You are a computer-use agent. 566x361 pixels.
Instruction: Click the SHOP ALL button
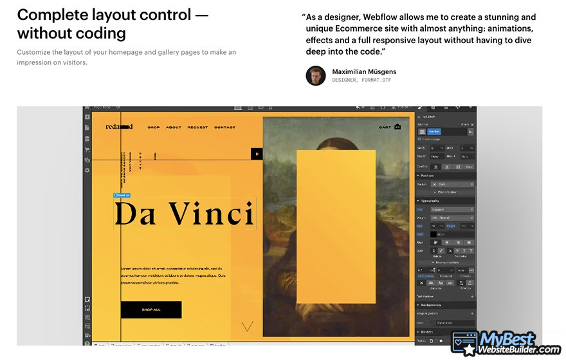pyautogui.click(x=151, y=310)
